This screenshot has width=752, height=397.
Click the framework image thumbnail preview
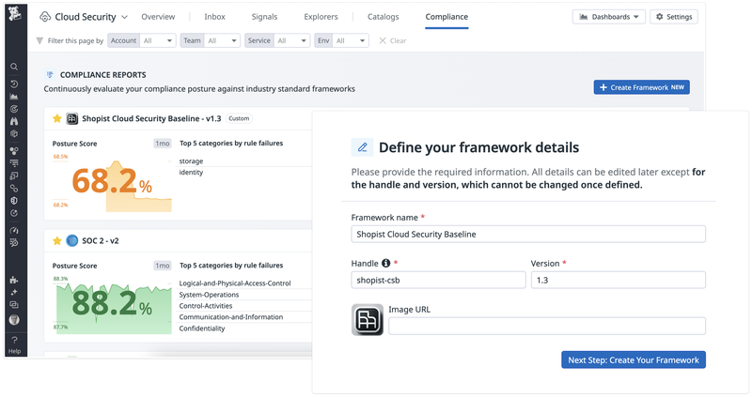point(367,320)
